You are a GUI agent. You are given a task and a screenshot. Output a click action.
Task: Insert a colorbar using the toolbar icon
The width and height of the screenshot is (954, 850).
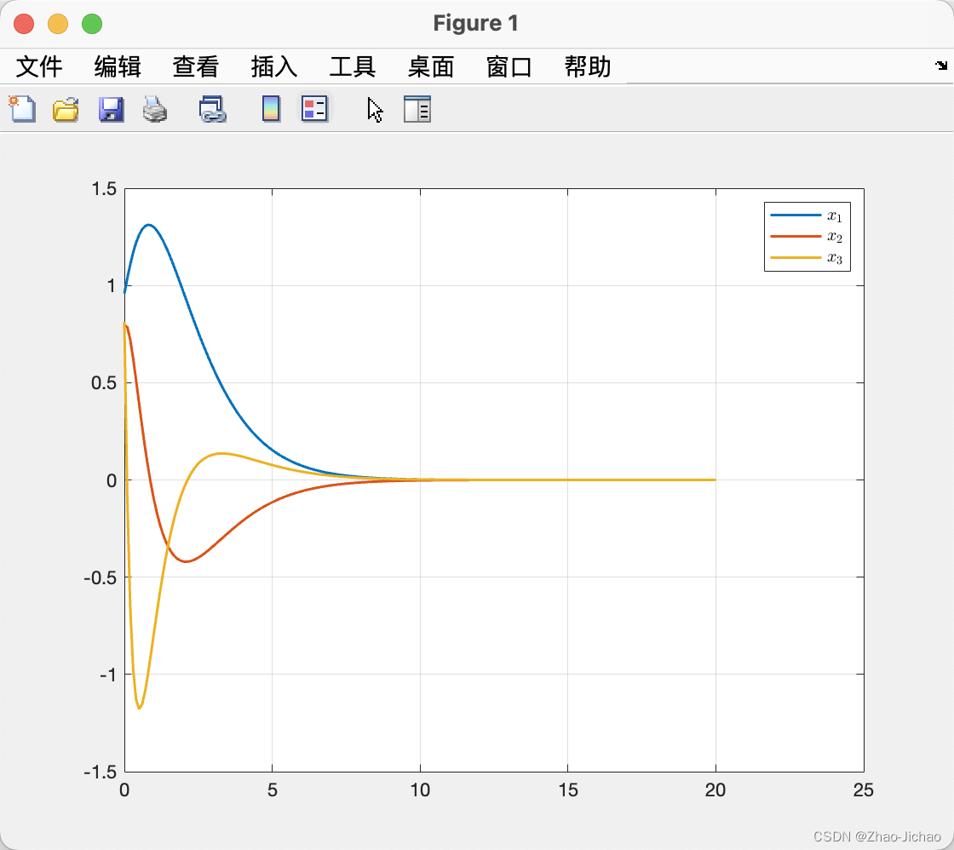[x=272, y=109]
